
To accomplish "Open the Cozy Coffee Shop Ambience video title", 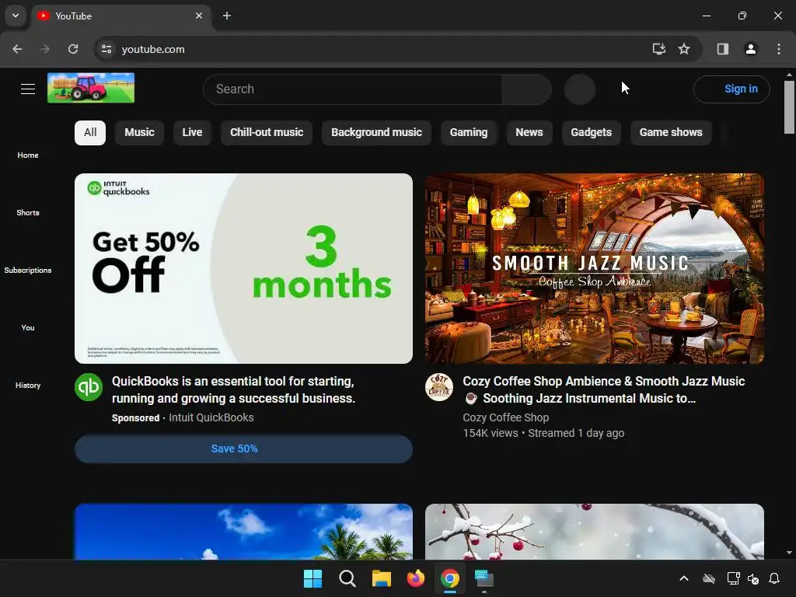I will pos(603,390).
